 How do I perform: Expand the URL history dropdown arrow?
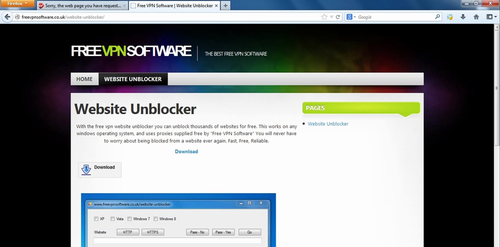pyautogui.click(x=332, y=17)
